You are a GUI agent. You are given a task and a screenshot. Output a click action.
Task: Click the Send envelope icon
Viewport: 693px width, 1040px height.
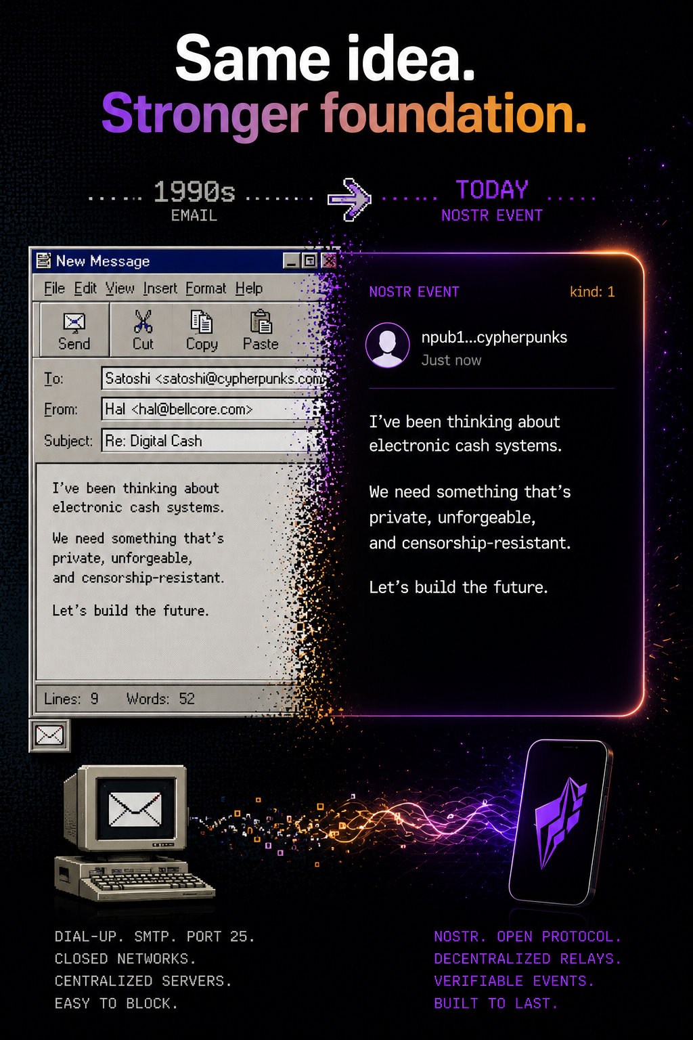pyautogui.click(x=74, y=322)
